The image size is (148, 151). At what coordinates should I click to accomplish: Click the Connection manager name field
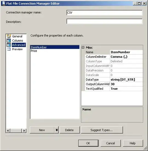(104, 13)
